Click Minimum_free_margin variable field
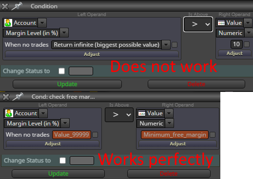The image size is (253, 179). point(175,135)
